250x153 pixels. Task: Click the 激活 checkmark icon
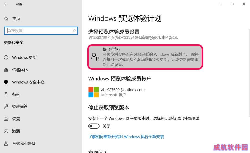(x=6, y=131)
